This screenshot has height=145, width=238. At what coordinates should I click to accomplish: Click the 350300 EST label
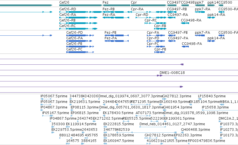(x=58, y=124)
